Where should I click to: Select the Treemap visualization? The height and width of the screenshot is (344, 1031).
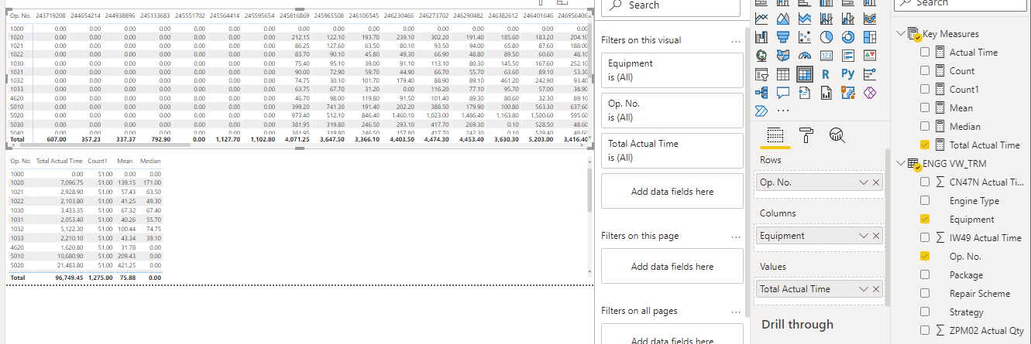[870, 36]
